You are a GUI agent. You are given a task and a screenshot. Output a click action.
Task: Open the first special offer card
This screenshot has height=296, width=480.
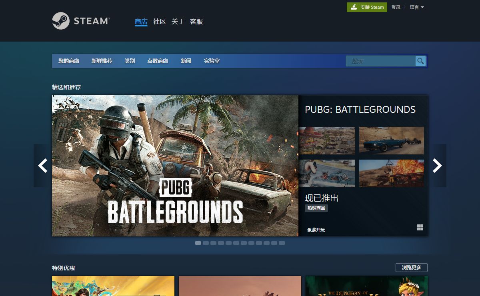pos(113,286)
